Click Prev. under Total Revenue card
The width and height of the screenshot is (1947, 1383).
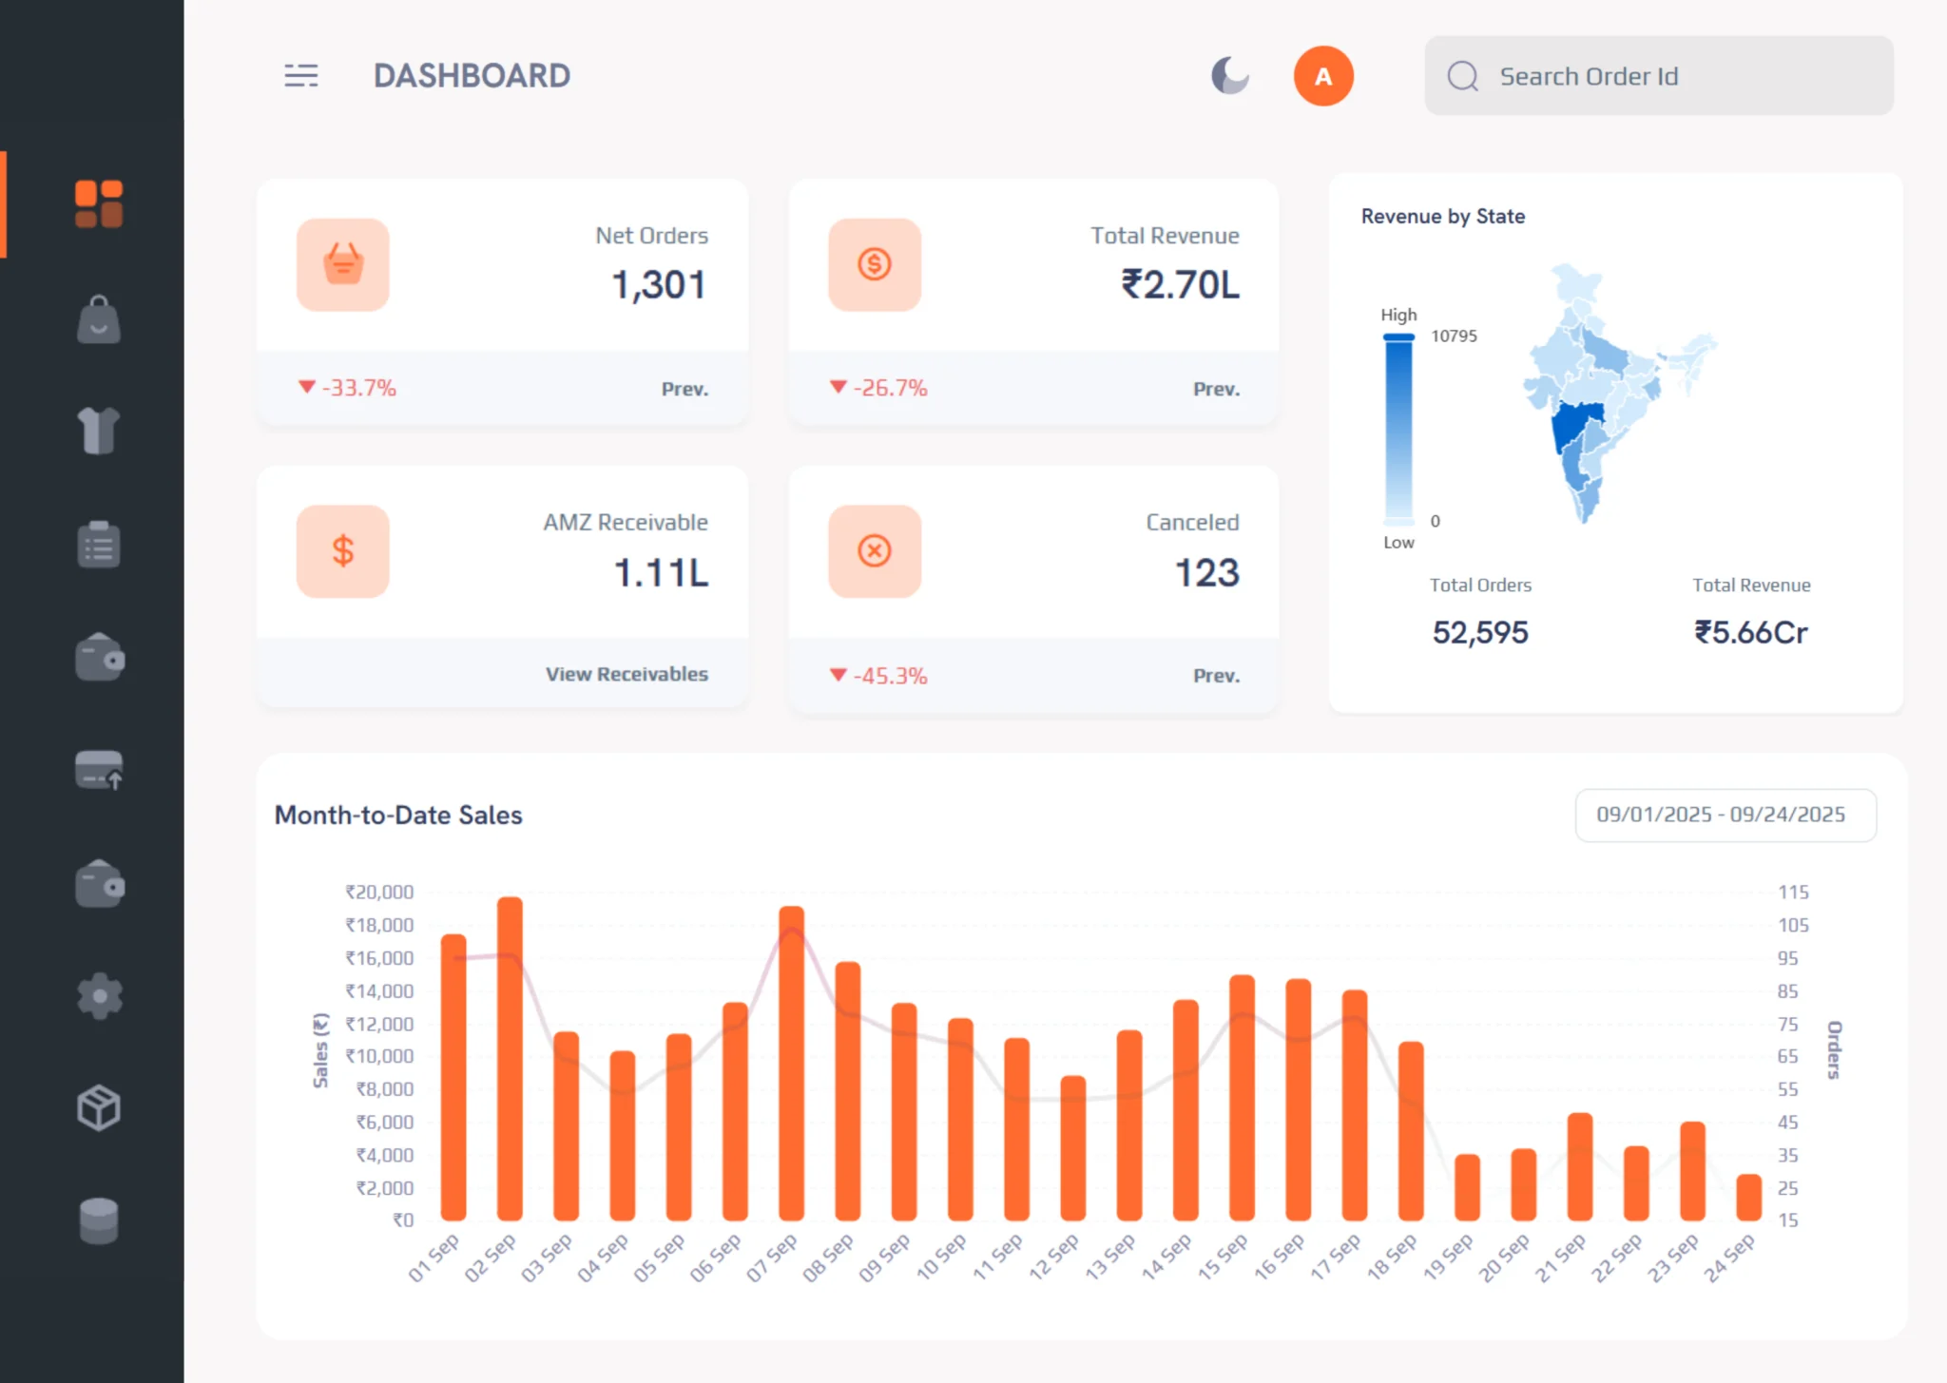(x=1216, y=389)
